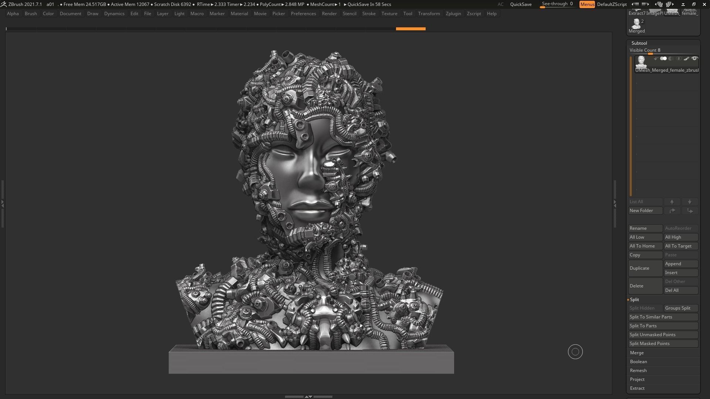The height and width of the screenshot is (399, 710).
Task: Move the subtool up with the arrow icon
Action: (672, 202)
